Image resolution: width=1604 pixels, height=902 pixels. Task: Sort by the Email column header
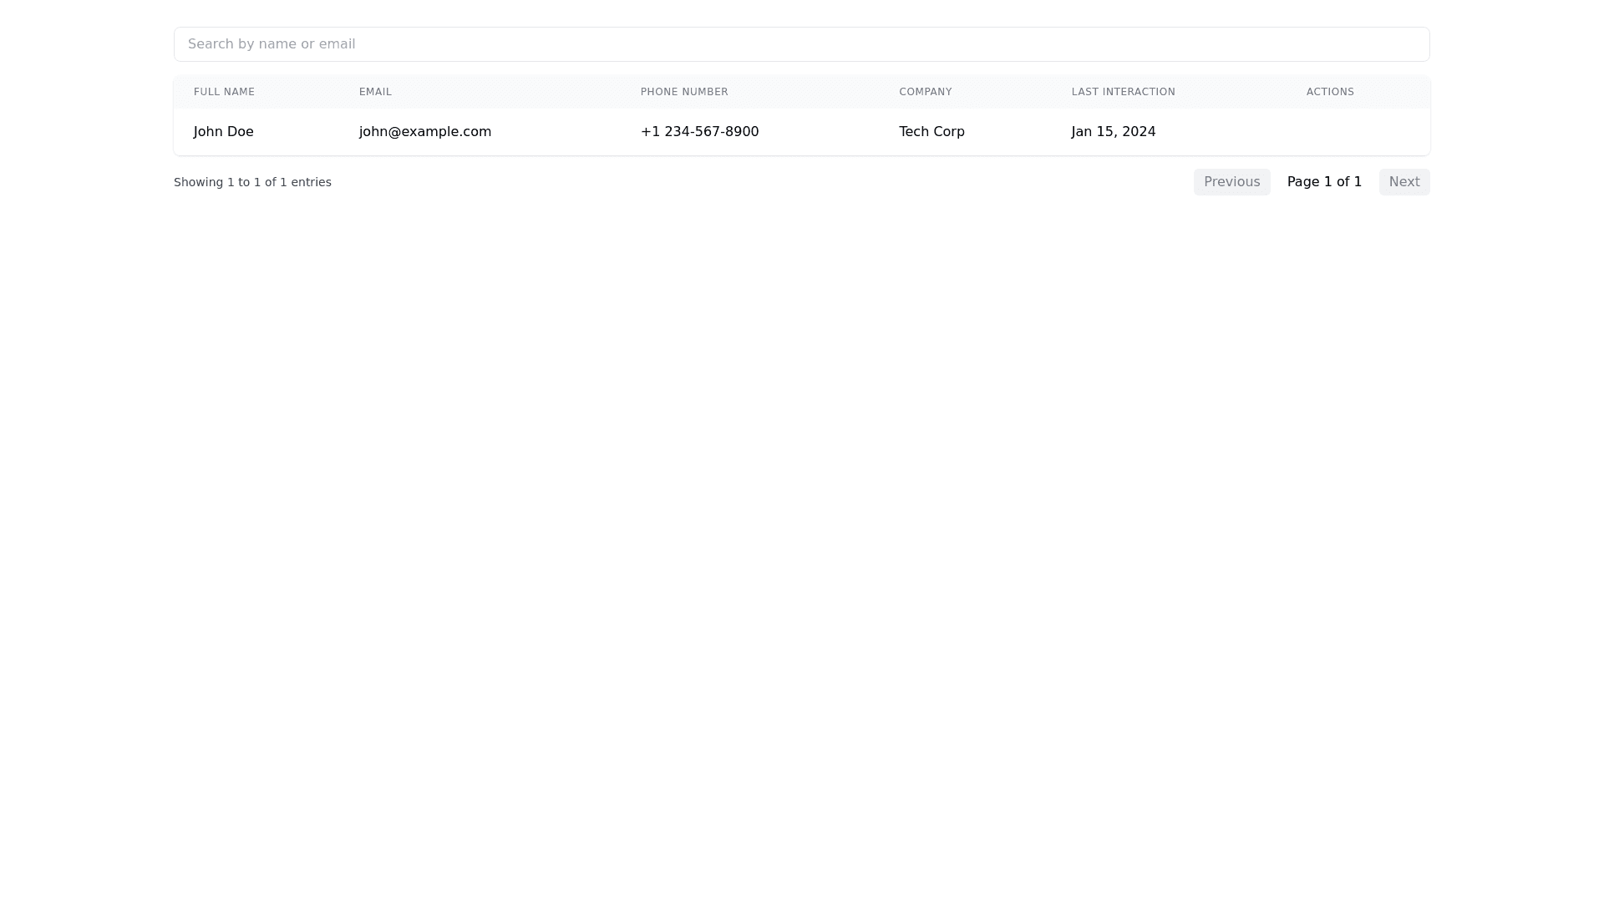pyautogui.click(x=375, y=92)
